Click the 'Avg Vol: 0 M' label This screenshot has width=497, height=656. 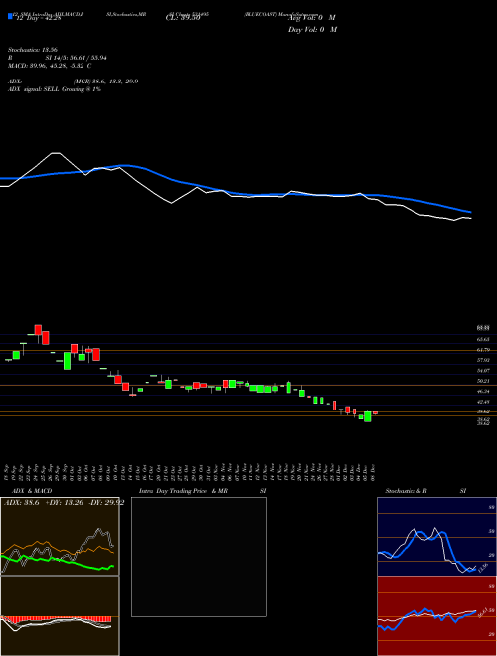312,18
